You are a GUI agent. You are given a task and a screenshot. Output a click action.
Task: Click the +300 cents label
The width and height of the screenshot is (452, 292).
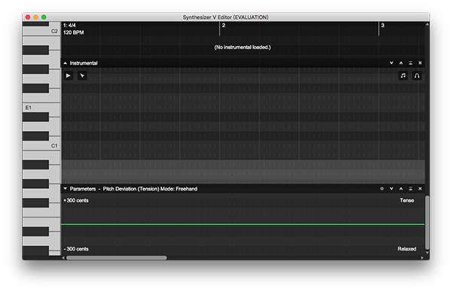(76, 200)
